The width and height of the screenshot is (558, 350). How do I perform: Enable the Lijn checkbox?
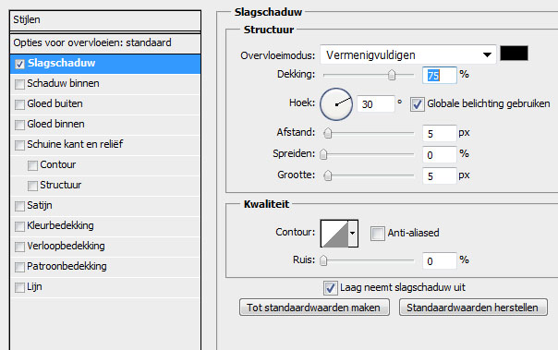[x=19, y=287]
